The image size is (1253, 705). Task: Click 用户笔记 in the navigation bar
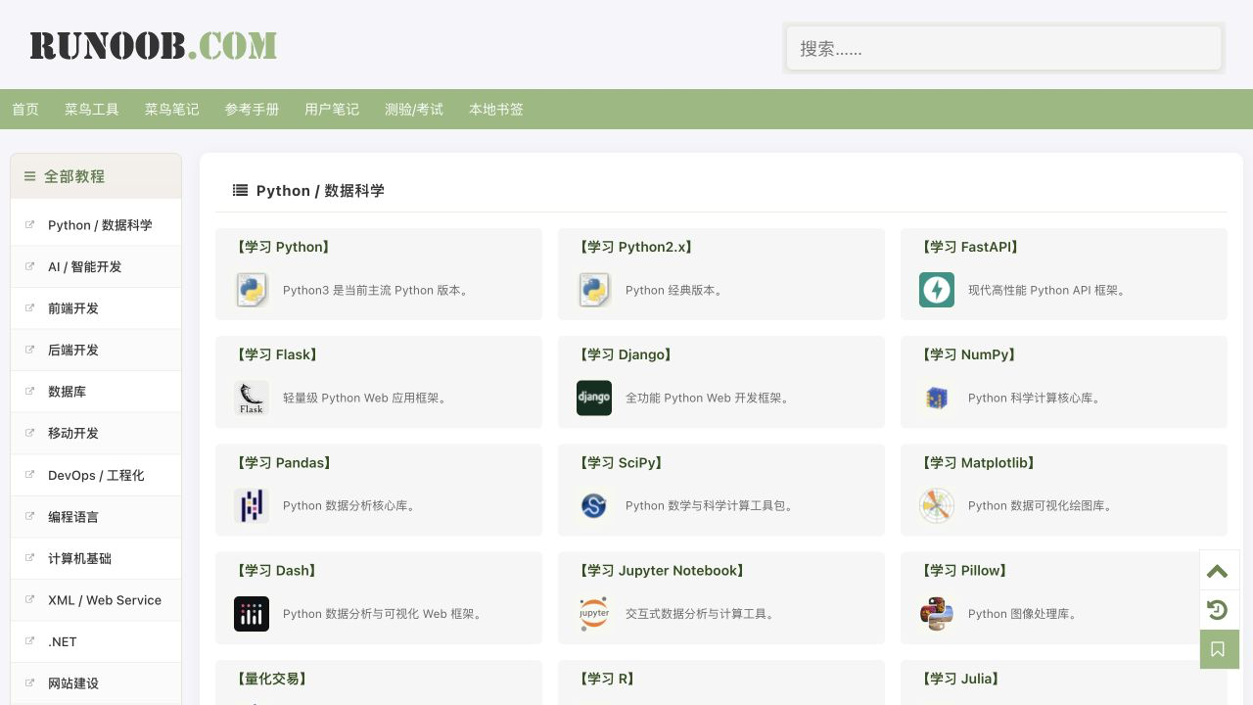pos(332,110)
